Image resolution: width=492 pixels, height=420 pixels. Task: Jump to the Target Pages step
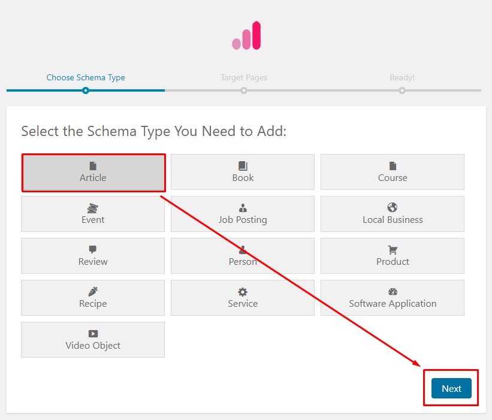pyautogui.click(x=243, y=77)
